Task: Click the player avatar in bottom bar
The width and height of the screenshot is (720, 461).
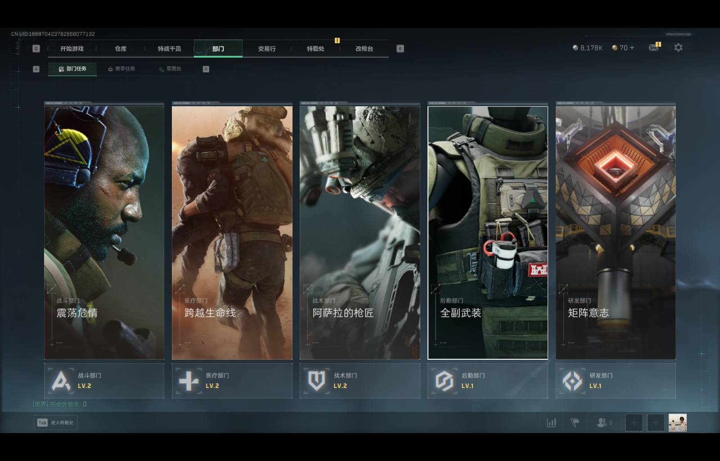Action: click(x=678, y=423)
